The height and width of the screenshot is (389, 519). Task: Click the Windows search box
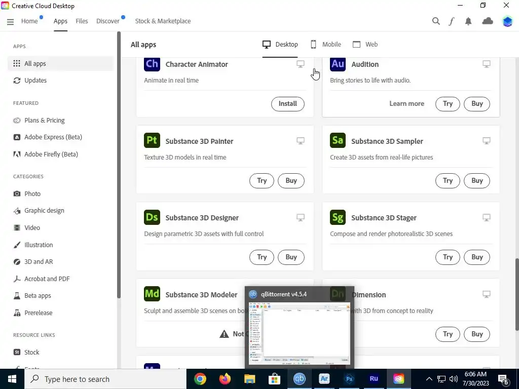pos(105,379)
